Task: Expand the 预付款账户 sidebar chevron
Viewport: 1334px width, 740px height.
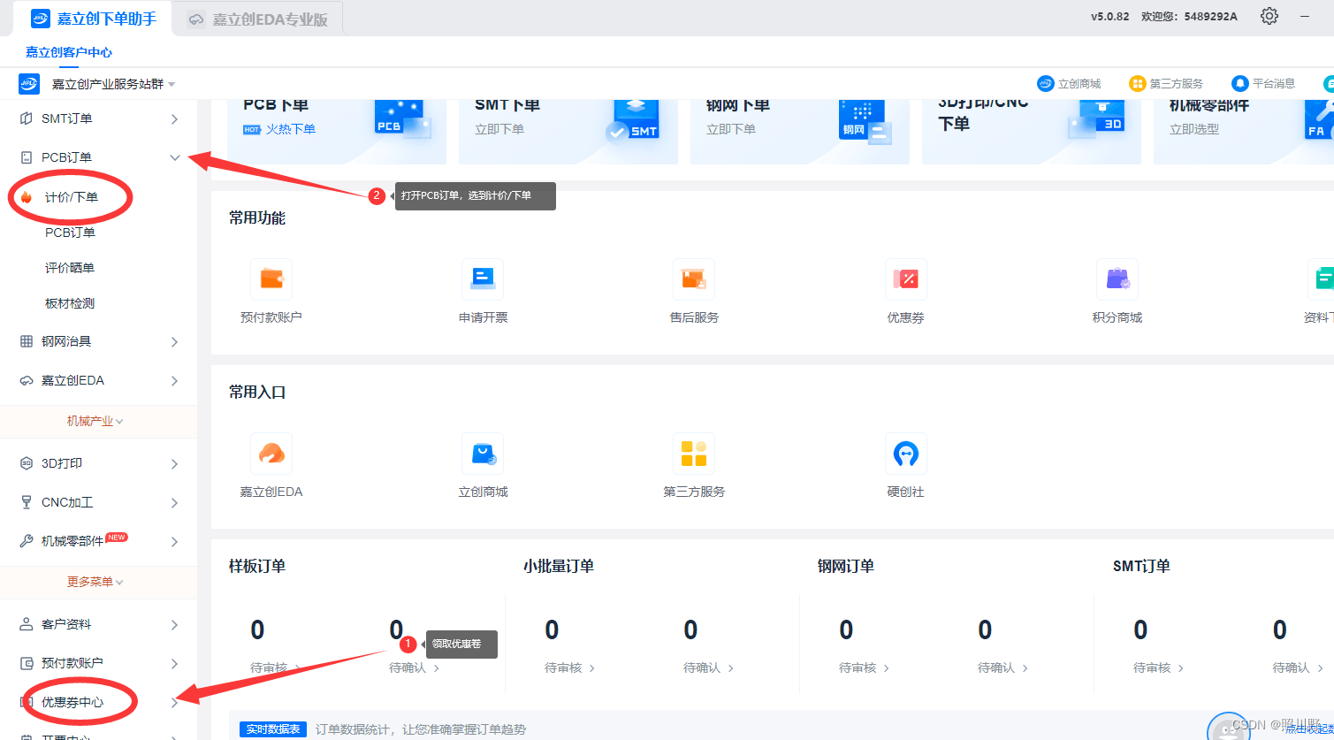Action: click(174, 663)
